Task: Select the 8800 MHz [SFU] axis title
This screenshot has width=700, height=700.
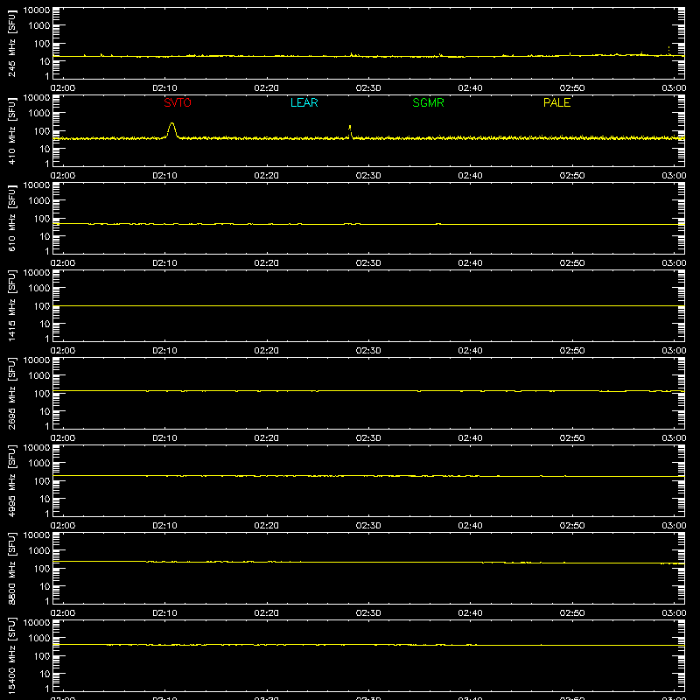Action: click(12, 568)
